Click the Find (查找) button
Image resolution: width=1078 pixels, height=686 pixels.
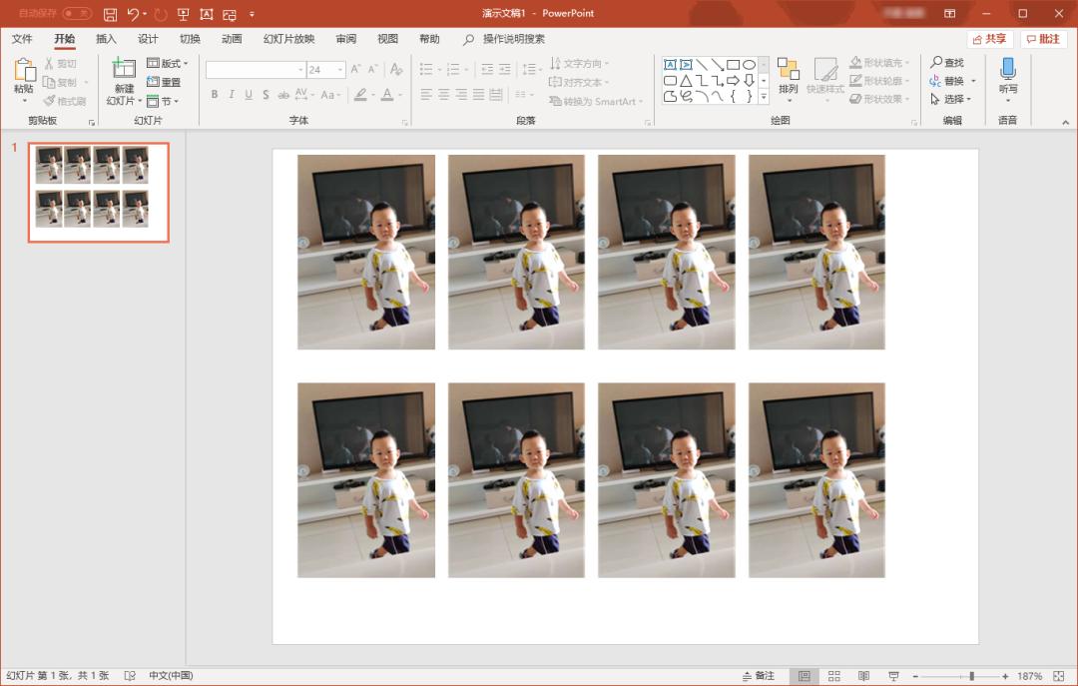[947, 63]
